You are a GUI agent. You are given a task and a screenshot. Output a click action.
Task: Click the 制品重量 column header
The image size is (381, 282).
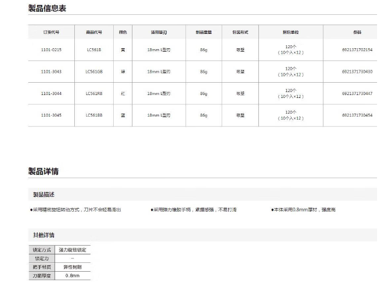(203, 32)
